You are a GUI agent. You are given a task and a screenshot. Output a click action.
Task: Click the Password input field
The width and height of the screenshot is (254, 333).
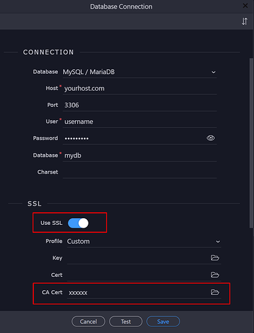134,138
